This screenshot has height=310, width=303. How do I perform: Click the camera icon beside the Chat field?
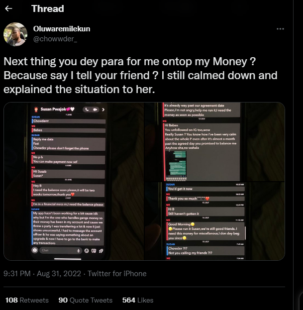[x=35, y=250]
